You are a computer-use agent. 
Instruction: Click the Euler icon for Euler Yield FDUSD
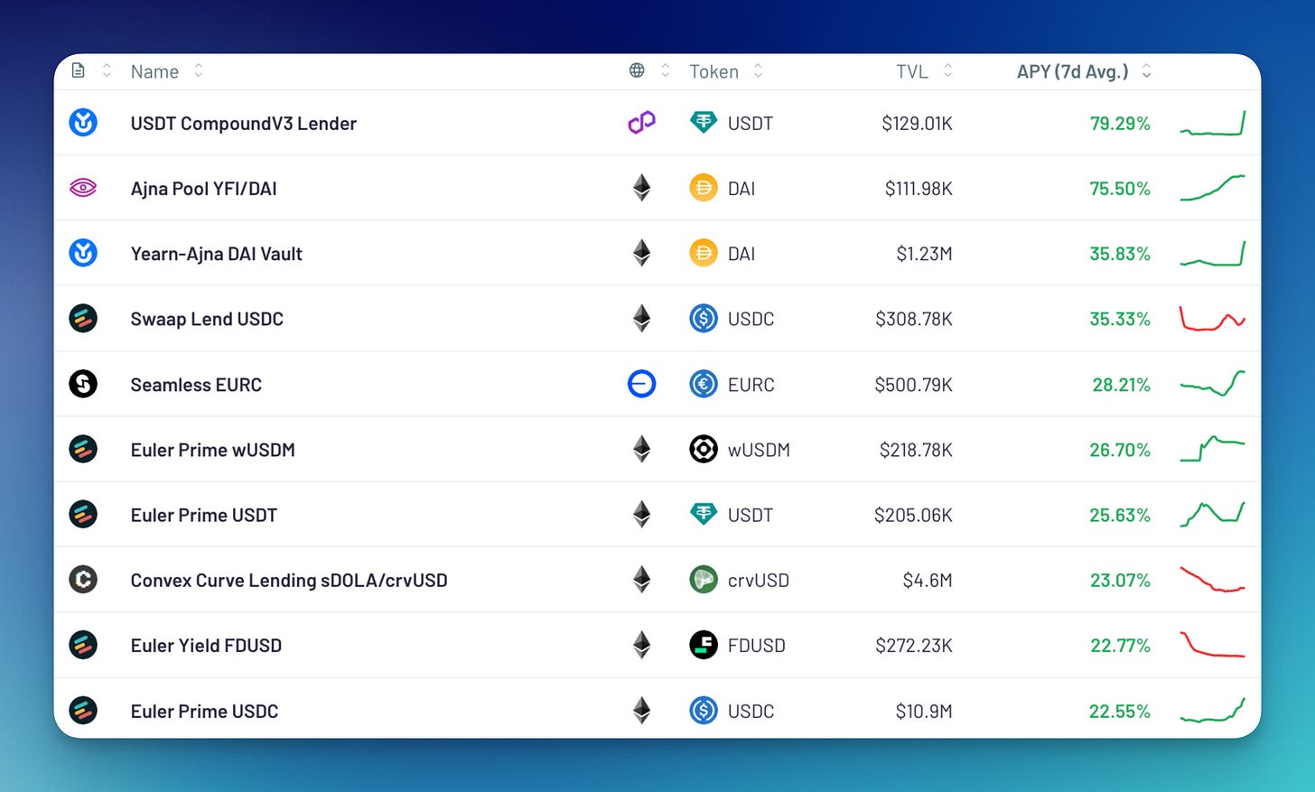pos(83,645)
